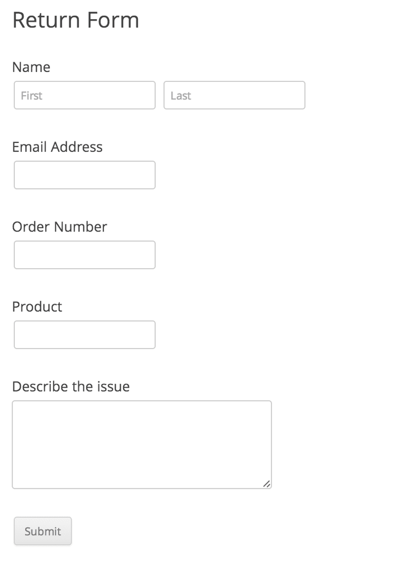Activate the empty box below Order Number
The width and height of the screenshot is (399, 563).
point(85,255)
